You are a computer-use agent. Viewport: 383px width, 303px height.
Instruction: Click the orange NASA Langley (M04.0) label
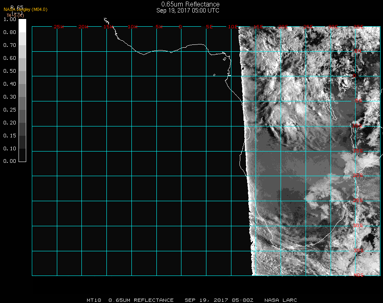25,9
